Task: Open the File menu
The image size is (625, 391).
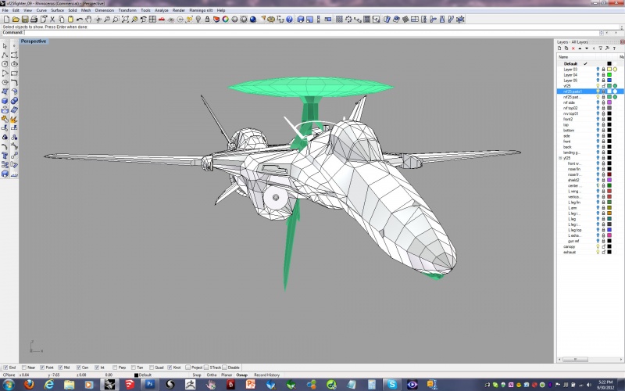Action: (5, 10)
